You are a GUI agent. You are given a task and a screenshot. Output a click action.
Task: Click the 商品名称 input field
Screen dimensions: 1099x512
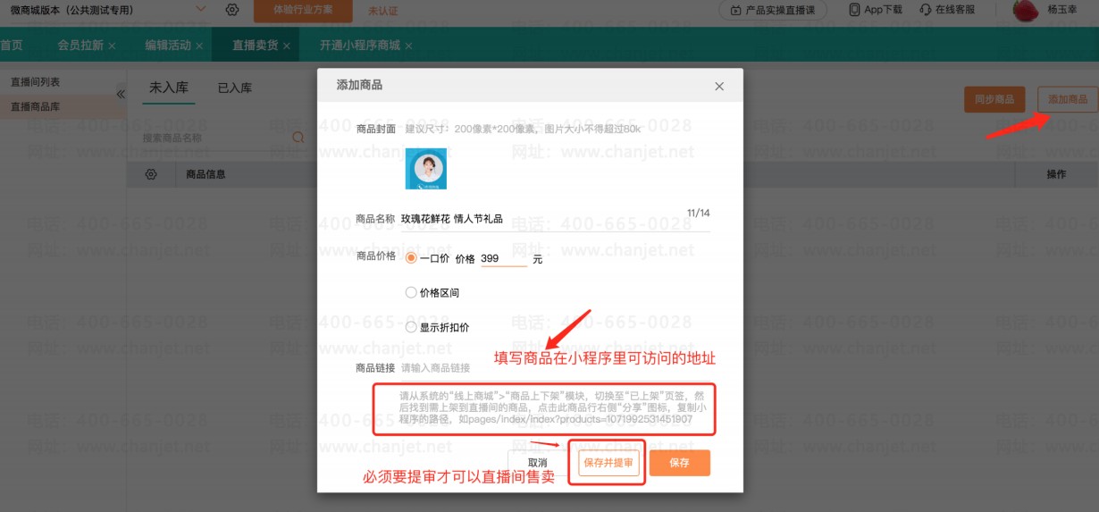pos(554,219)
